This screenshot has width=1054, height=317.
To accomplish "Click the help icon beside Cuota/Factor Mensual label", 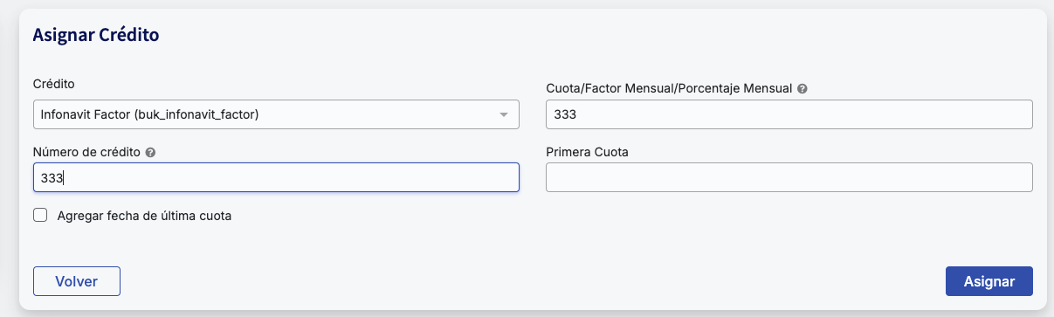I will (803, 89).
